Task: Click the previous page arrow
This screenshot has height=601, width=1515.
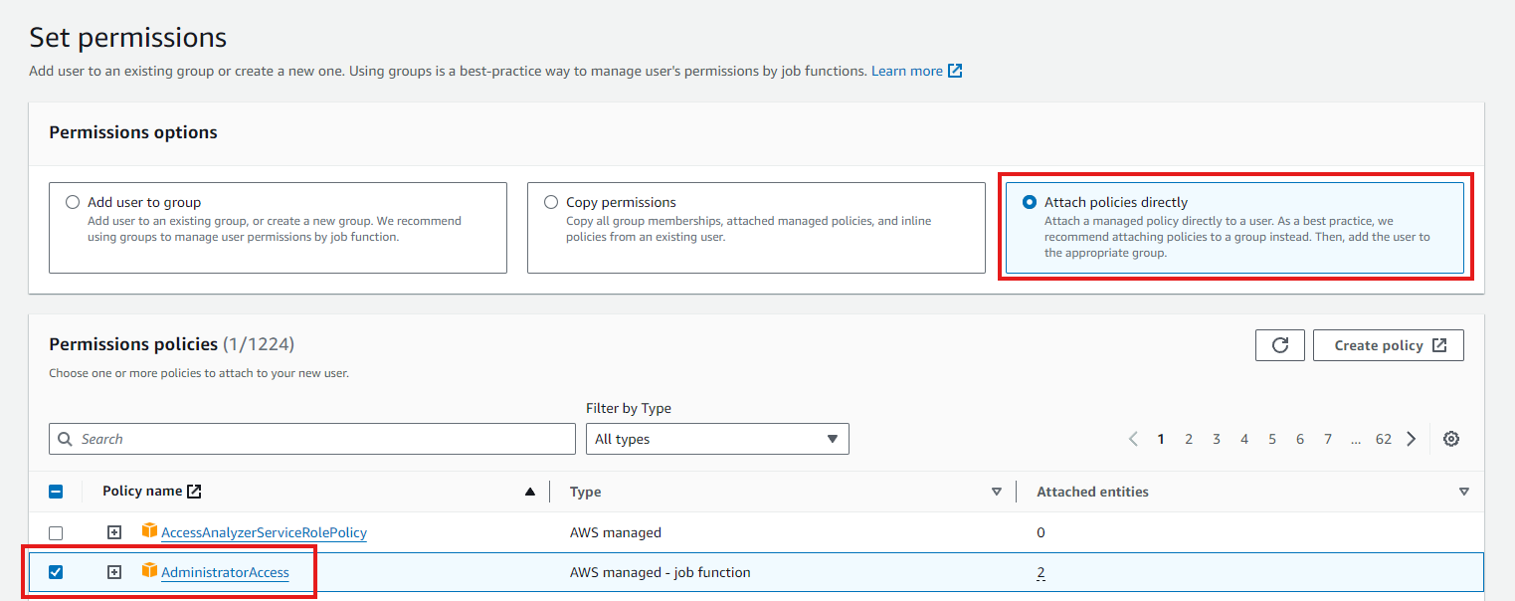Action: coord(1133,439)
